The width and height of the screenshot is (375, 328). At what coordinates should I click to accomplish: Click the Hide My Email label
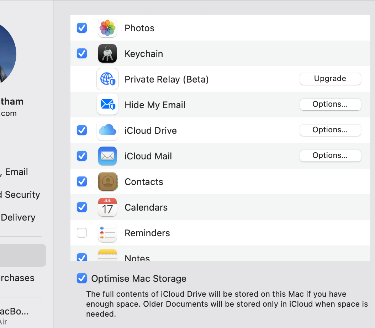(155, 105)
